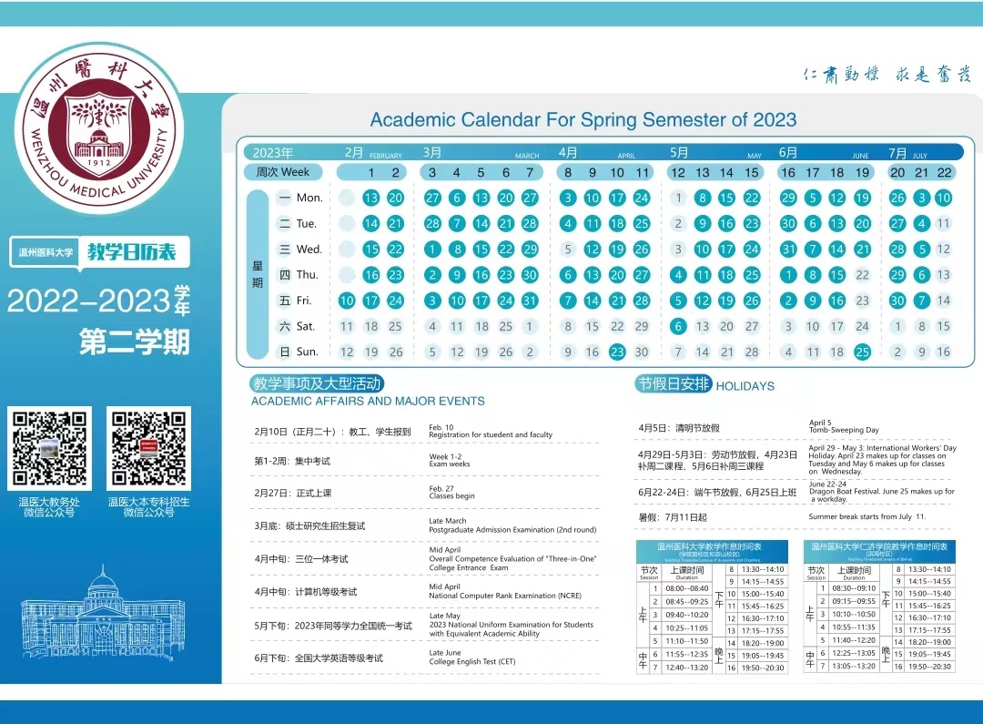Click the 教学事项及大型活动 section badge
Screen dimensions: 983x724
tap(318, 384)
